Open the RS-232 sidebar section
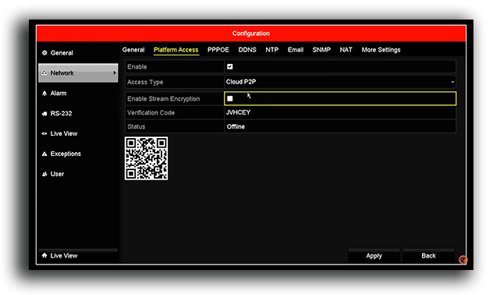Viewport: 500px width, 295px height. 78,113
